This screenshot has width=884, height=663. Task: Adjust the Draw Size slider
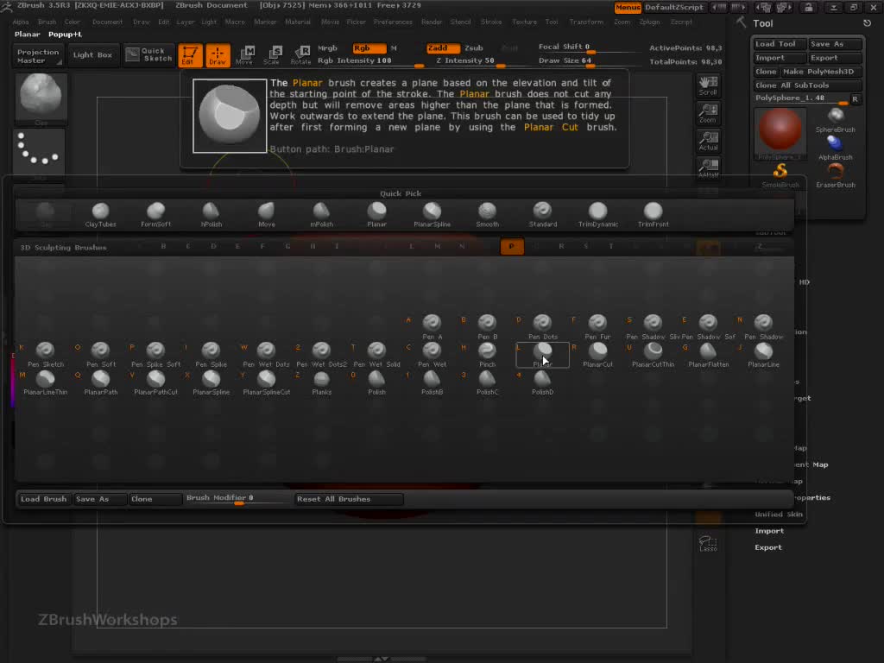[589, 61]
